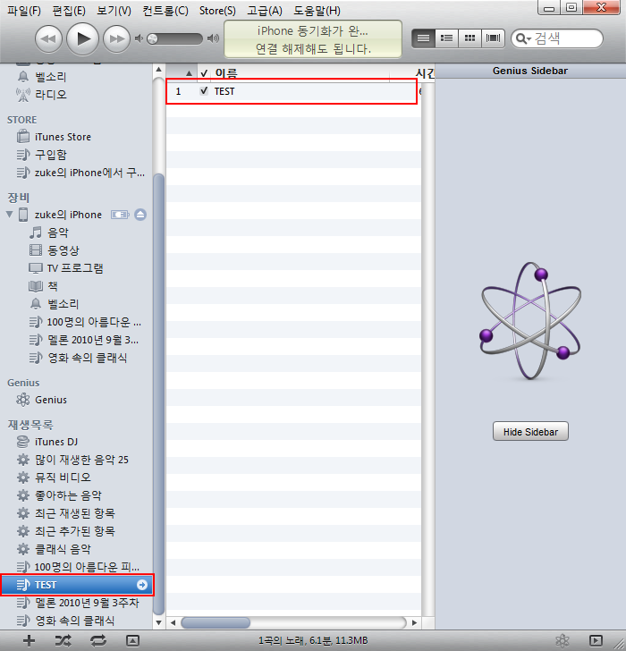Image resolution: width=626 pixels, height=651 pixels.
Task: Open the 편집(E) menu
Action: tap(69, 11)
